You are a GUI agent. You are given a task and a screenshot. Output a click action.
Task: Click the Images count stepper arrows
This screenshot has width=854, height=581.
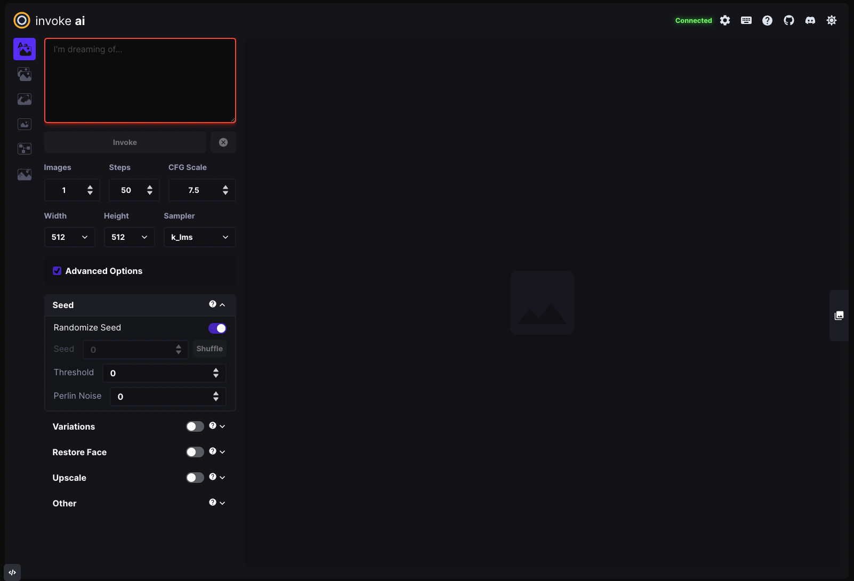pos(90,190)
